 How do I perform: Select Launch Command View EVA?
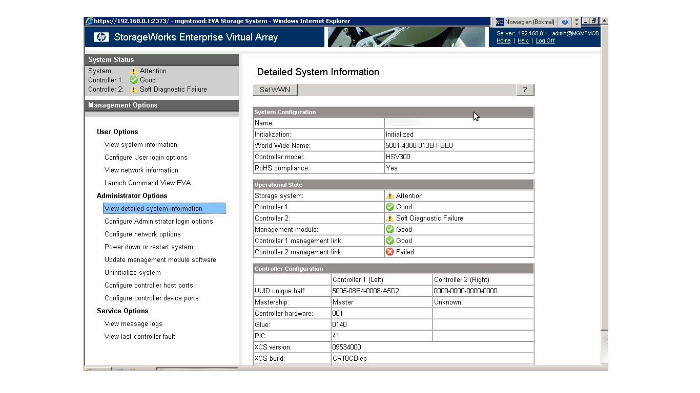(148, 183)
